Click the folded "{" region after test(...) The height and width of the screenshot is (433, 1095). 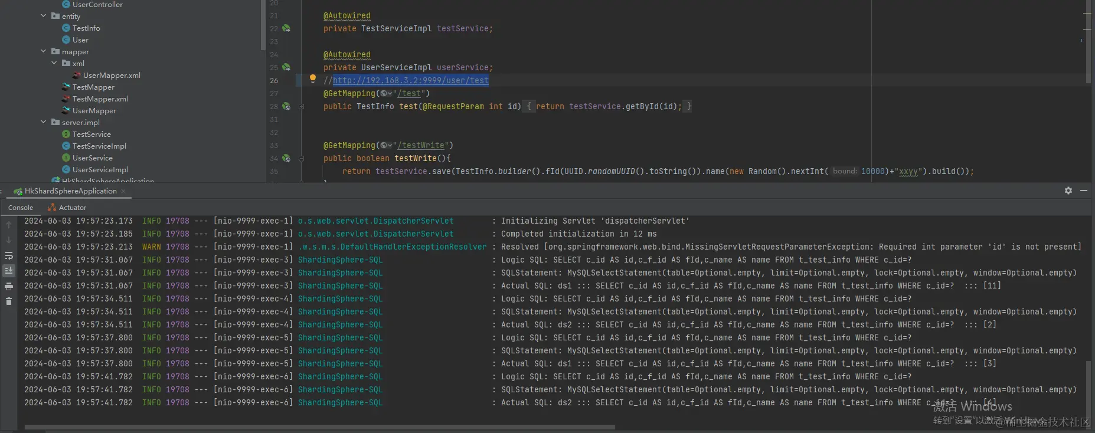[529, 106]
